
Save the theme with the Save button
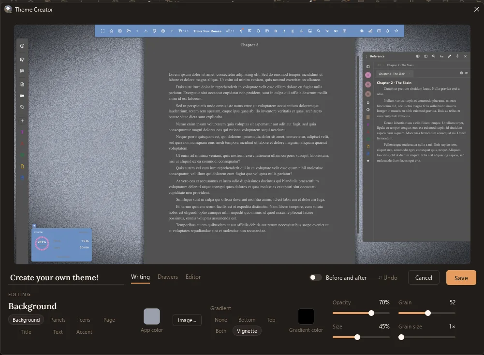461,278
